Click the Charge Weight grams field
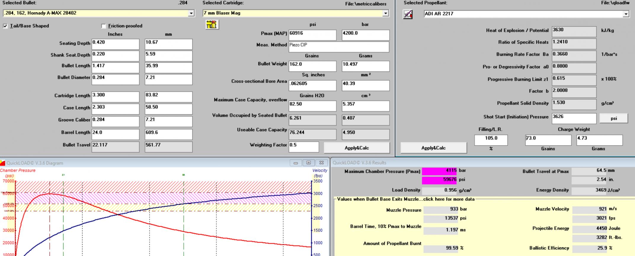This screenshot has height=256, width=635. [599, 140]
